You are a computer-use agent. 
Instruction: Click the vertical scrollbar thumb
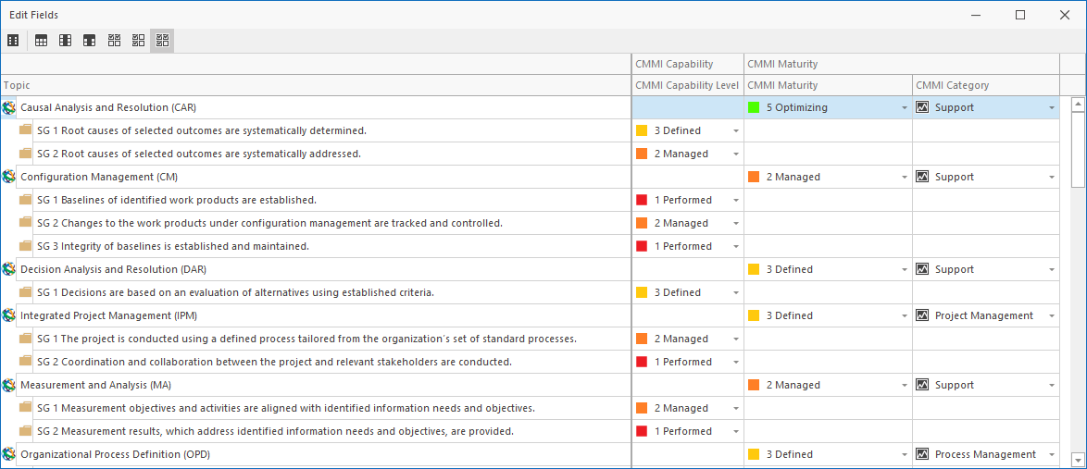(1078, 148)
